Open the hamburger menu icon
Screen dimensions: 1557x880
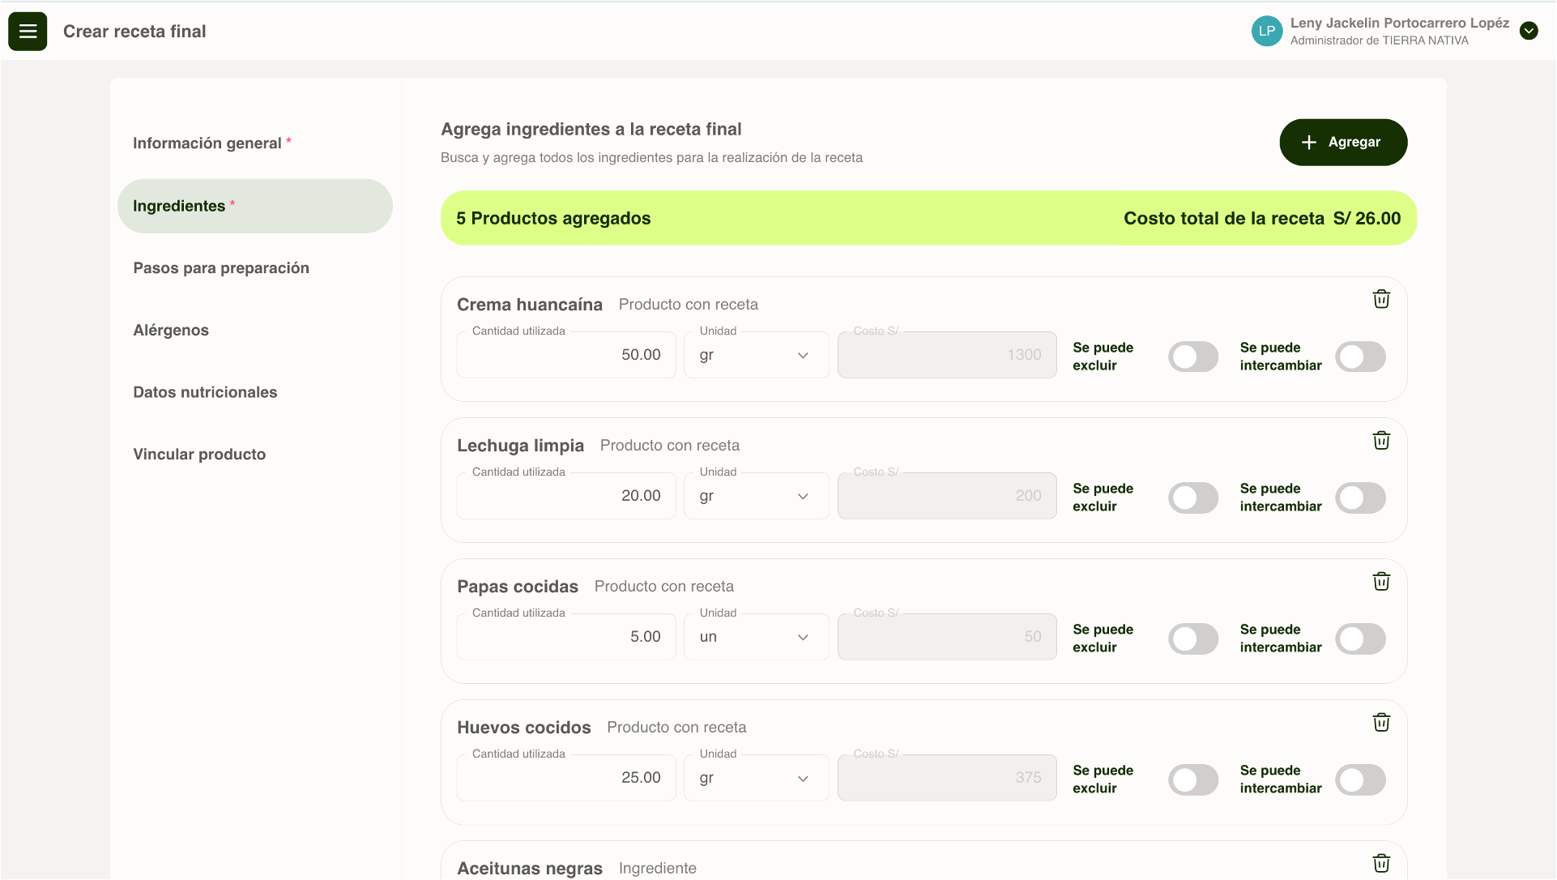[28, 32]
